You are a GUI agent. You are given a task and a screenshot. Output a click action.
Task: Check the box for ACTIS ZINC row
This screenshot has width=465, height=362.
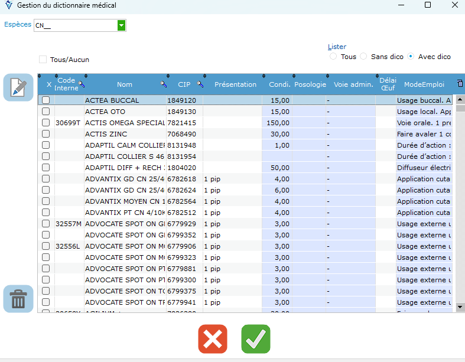(45, 134)
